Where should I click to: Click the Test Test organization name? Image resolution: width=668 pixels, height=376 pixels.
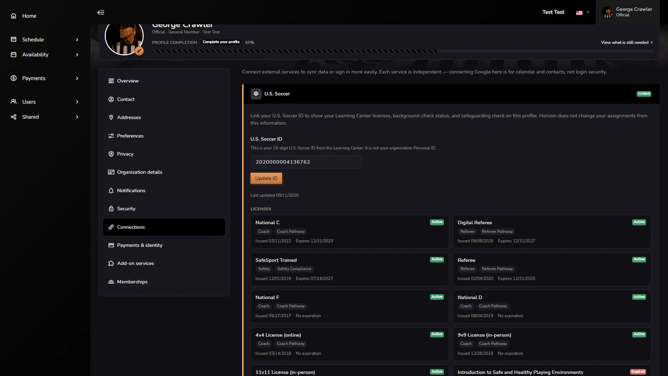click(553, 12)
